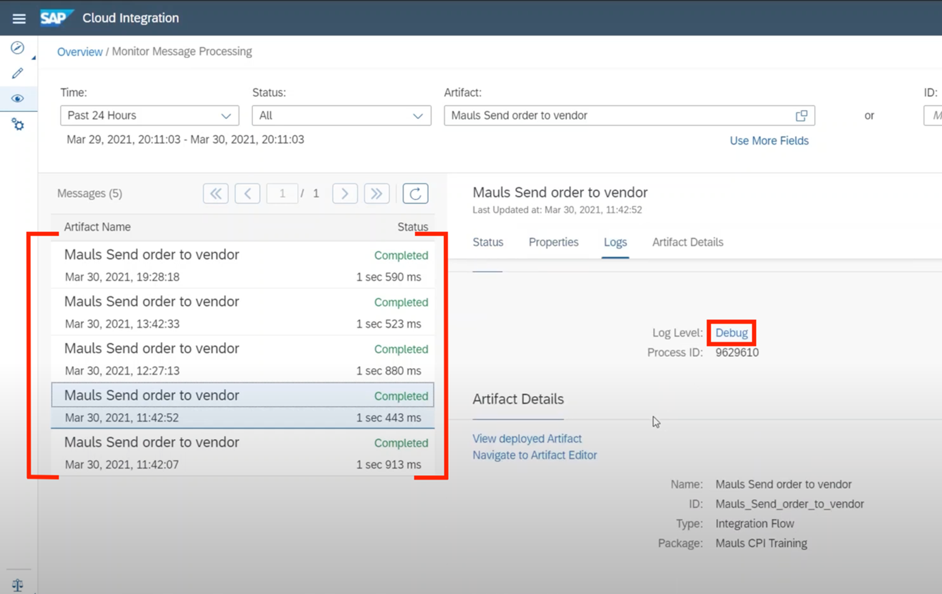This screenshot has height=594, width=942.
Task: Switch to the Properties tab
Action: click(553, 242)
